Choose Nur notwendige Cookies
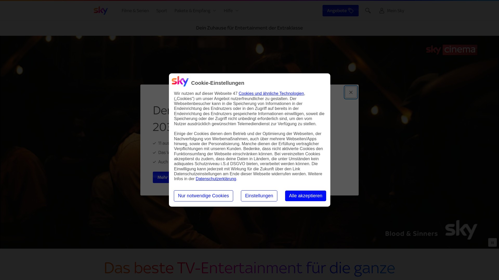499x280 pixels. tap(203, 196)
